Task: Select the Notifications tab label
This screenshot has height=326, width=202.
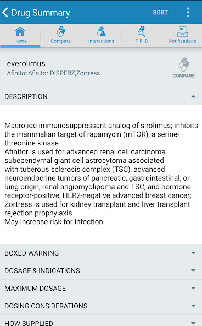Action: (182, 41)
